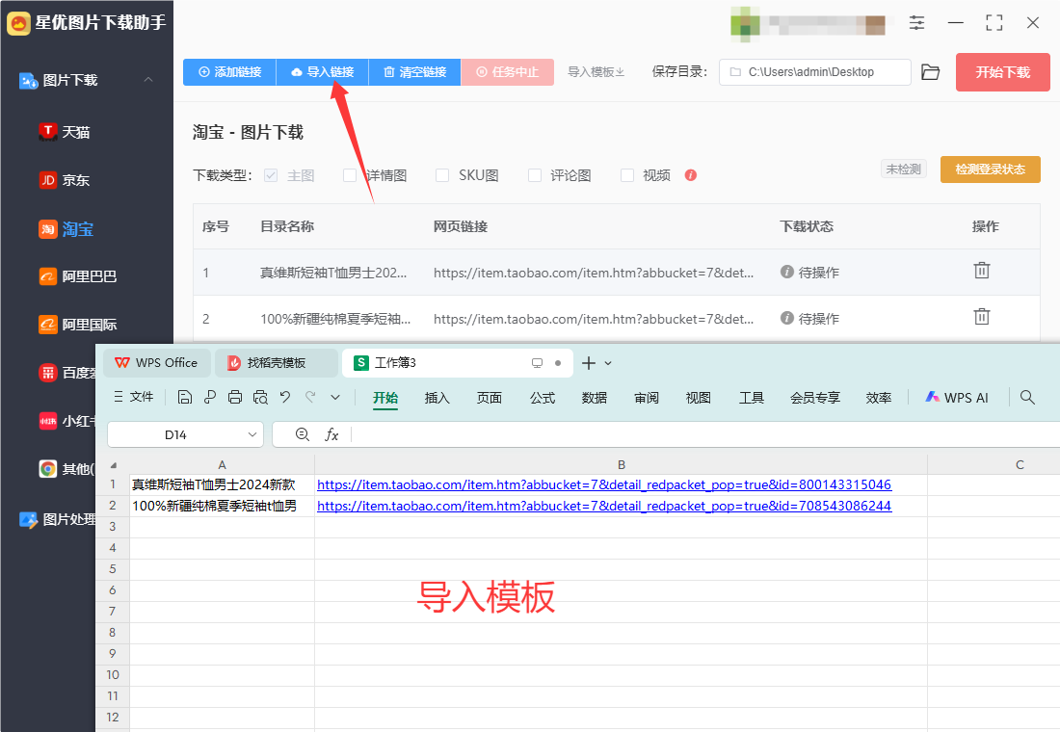
Task: Click the WPS export-to-PDF icon
Action: point(210,398)
